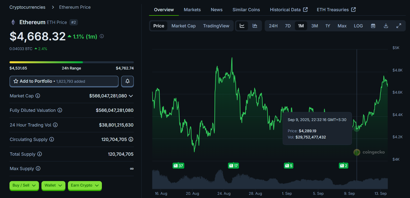410x198 pixels.
Task: Expand the Market Cap value chevron
Action: (x=131, y=96)
